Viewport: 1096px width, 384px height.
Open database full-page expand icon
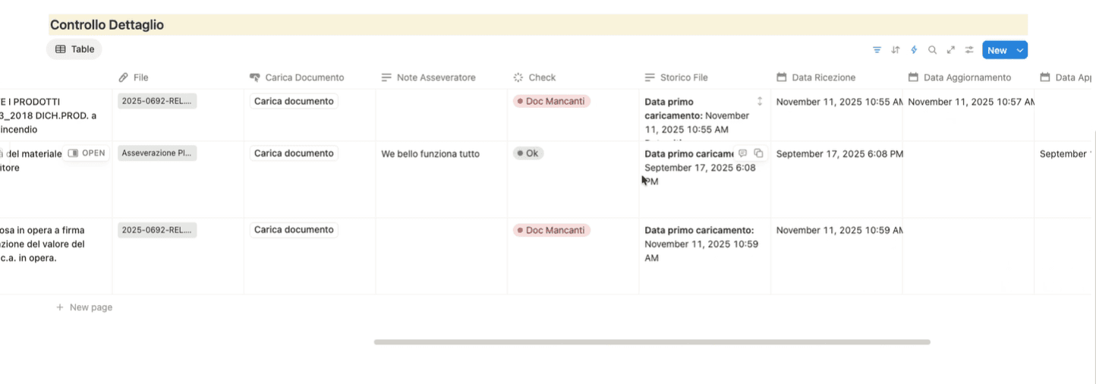(950, 50)
